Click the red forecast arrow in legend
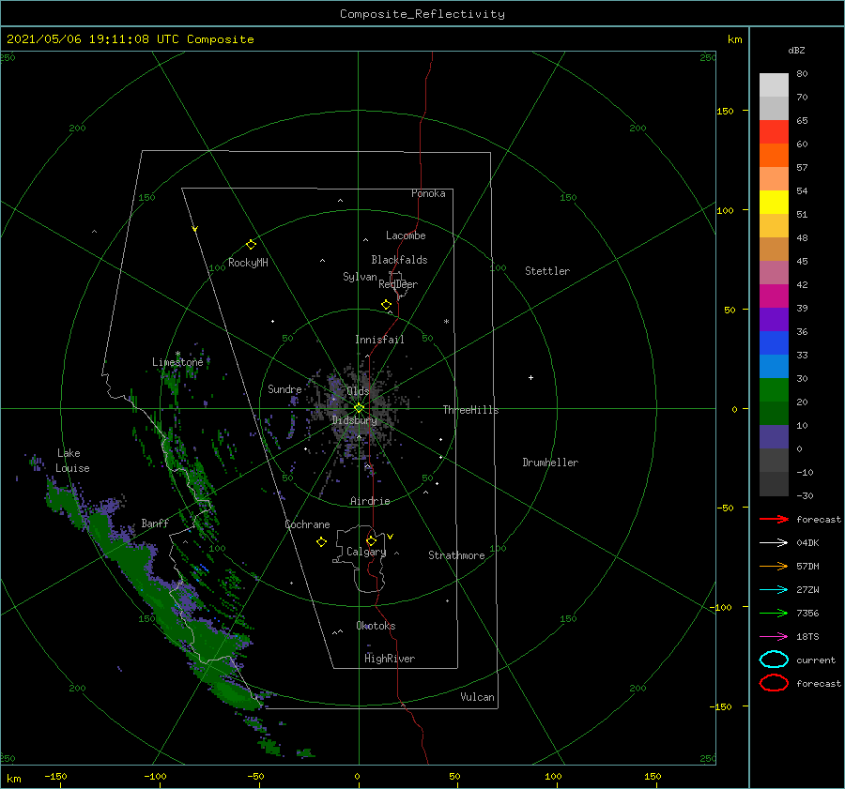Image resolution: width=845 pixels, height=789 pixels. coord(774,519)
